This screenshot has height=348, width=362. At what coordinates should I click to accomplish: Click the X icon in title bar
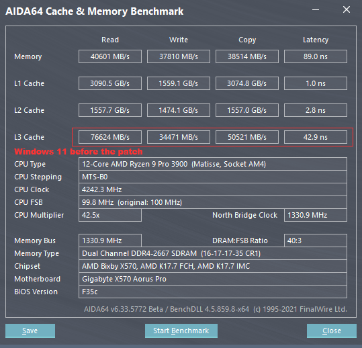(347, 9)
